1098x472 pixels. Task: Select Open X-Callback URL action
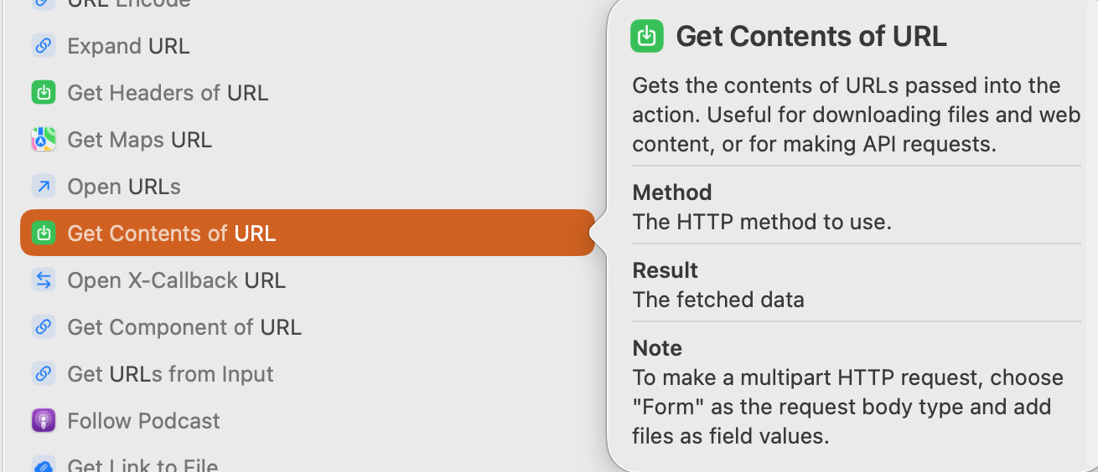(x=176, y=280)
